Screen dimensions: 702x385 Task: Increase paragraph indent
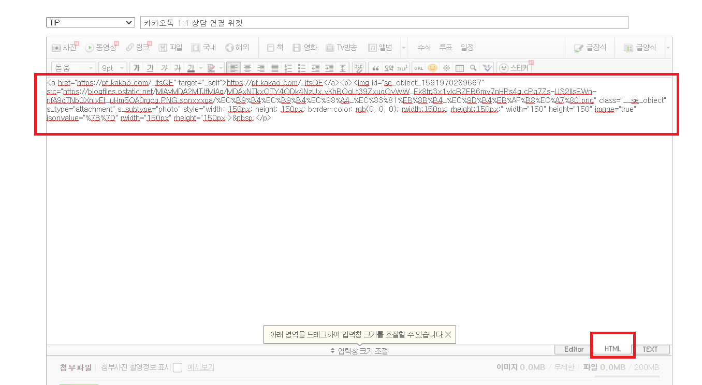click(329, 68)
